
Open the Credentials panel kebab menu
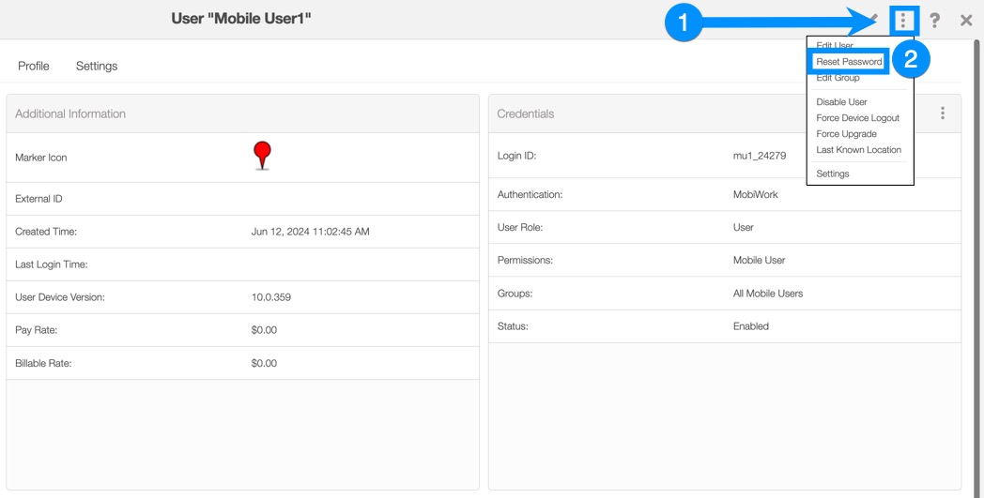pyautogui.click(x=943, y=113)
